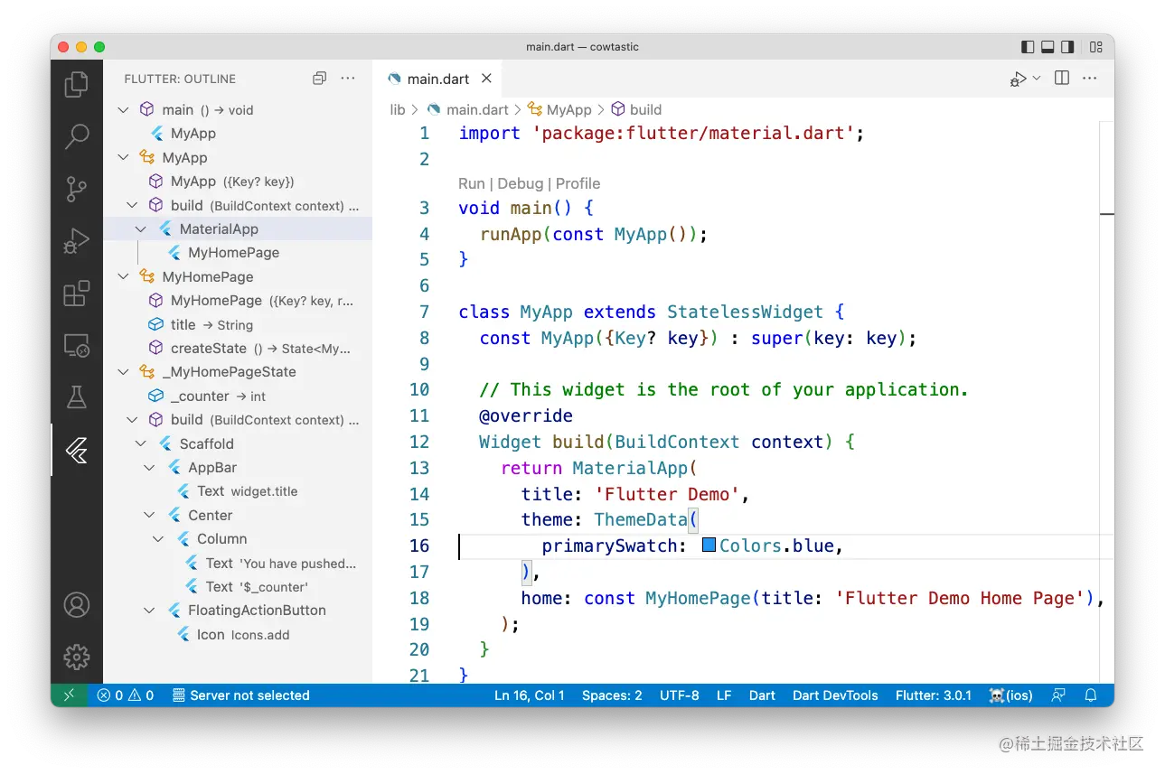
Task: Collapse the _MyHomePageState class node
Action: [124, 371]
